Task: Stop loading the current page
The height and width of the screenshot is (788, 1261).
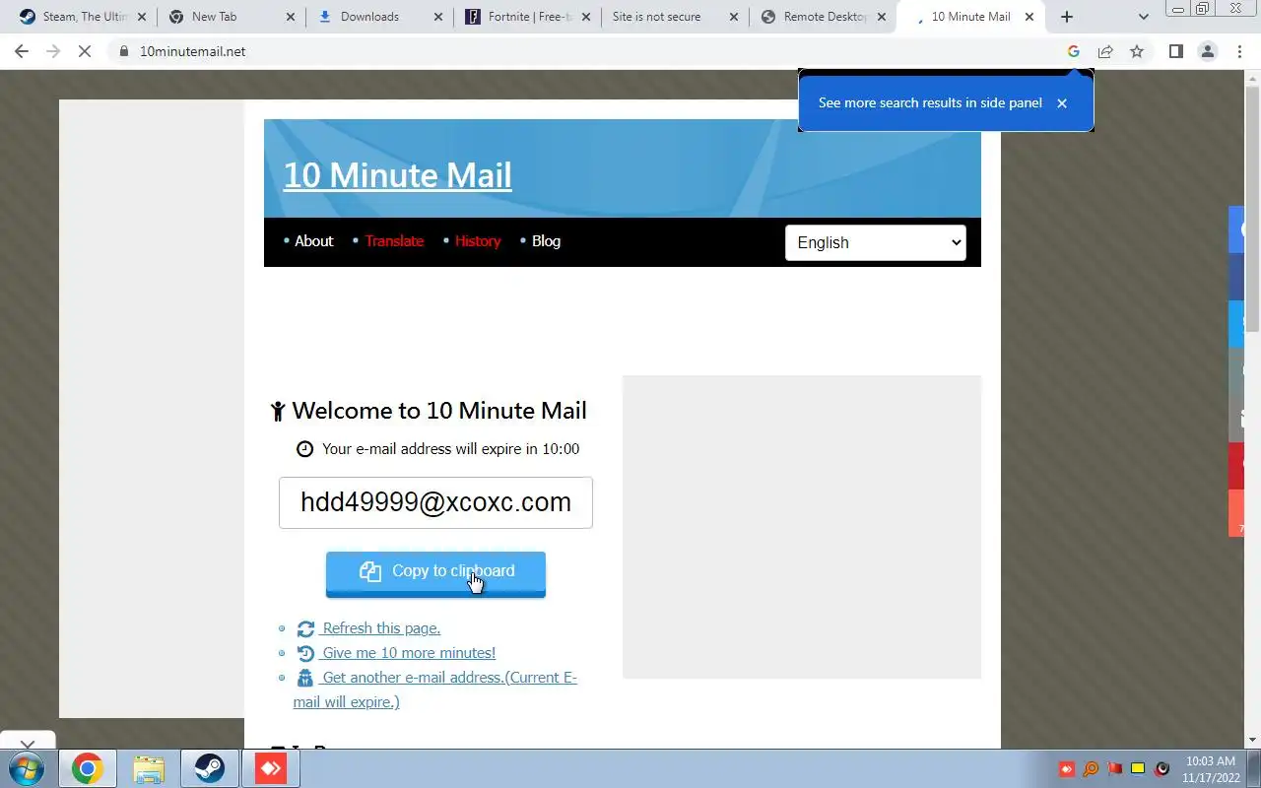Action: point(85,51)
